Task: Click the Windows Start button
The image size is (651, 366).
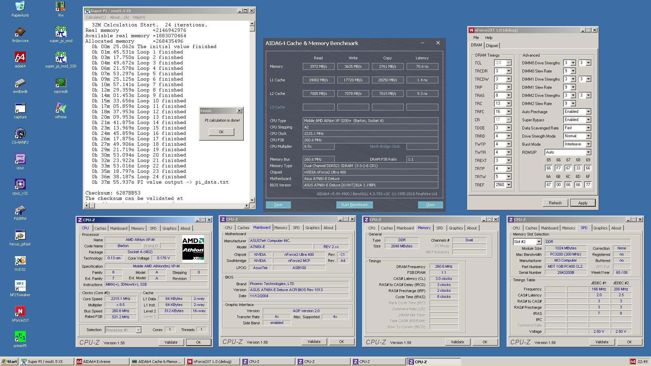Action: click(9, 362)
